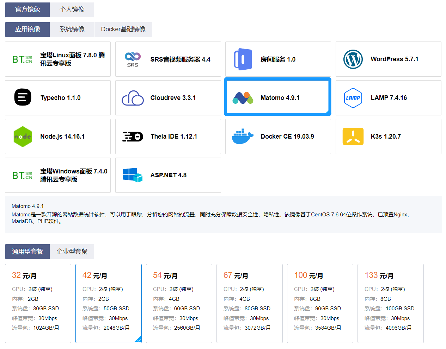Choose the K3s 1.20.7 image
This screenshot has height=349, width=446.
388,137
